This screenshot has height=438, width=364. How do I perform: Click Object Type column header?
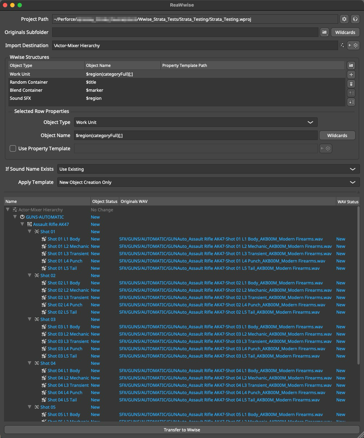point(46,65)
